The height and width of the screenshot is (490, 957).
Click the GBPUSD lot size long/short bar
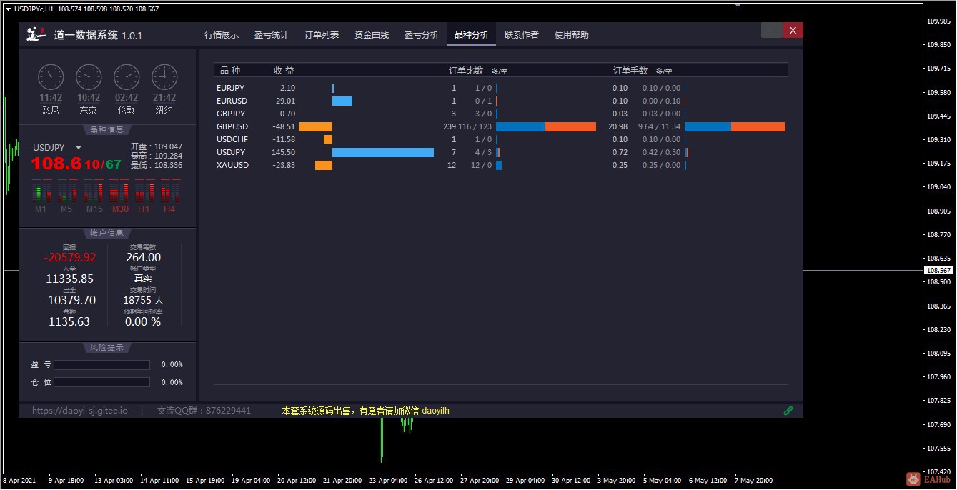point(735,126)
